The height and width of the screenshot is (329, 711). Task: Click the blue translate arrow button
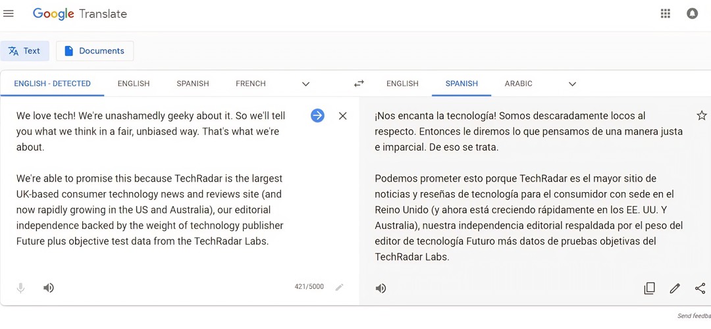tap(317, 116)
